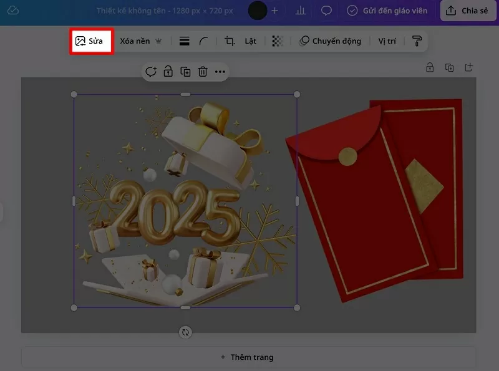Click the Sửa edit image button
Screen dimensions: 499x371
90,41
